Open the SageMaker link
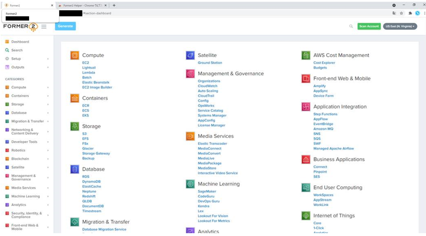This screenshot has height=236, width=426. [x=207, y=192]
